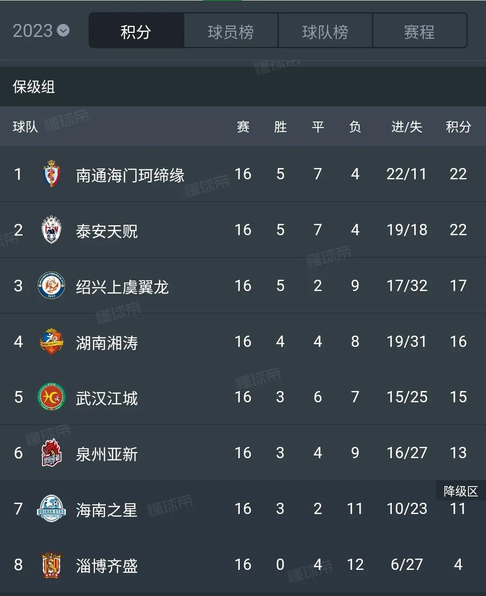Click the 武汉江城 green-red circular badge
The image size is (486, 596).
(51, 397)
